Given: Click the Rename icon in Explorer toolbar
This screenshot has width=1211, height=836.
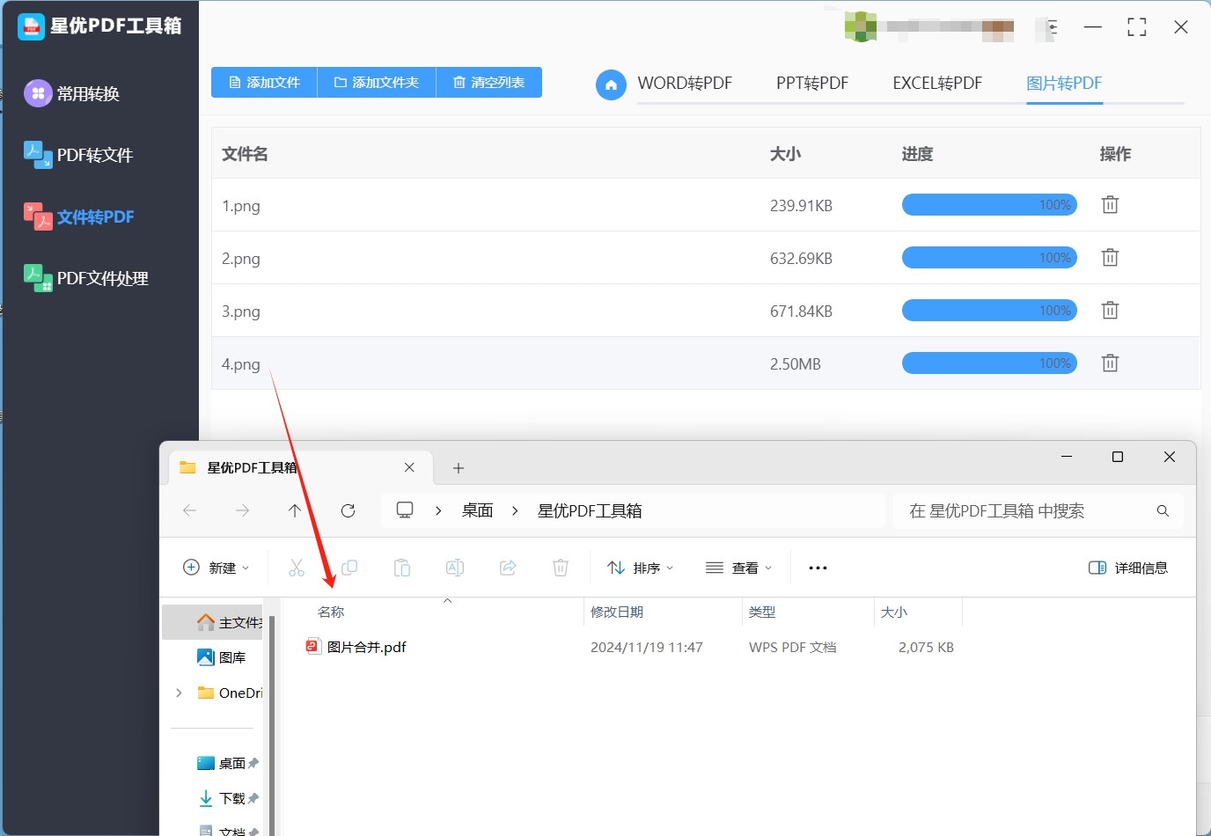Looking at the screenshot, I should [455, 568].
